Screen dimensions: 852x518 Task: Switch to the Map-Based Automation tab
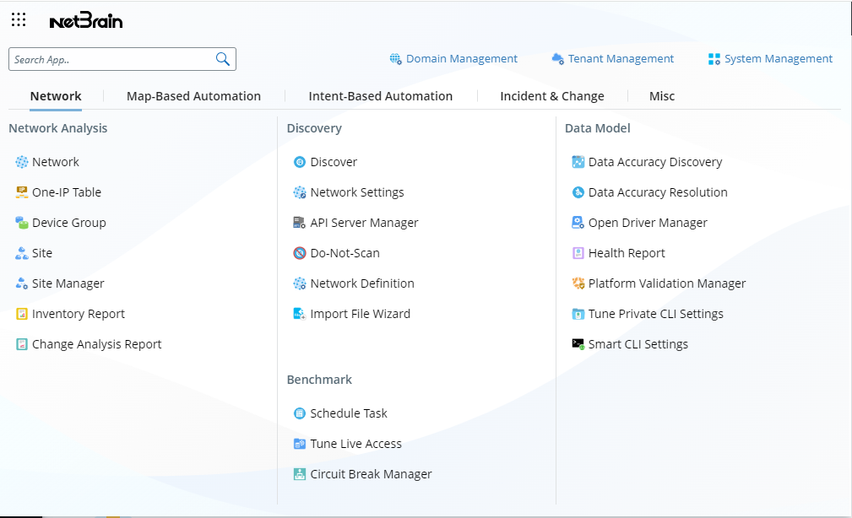[193, 96]
